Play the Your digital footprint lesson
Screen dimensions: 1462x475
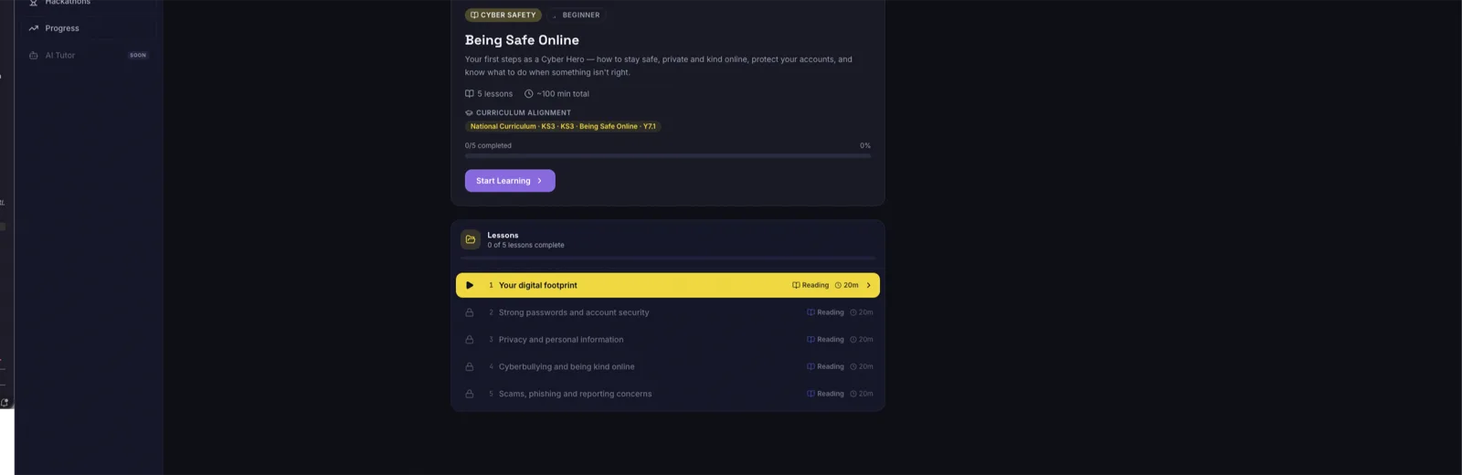point(470,285)
